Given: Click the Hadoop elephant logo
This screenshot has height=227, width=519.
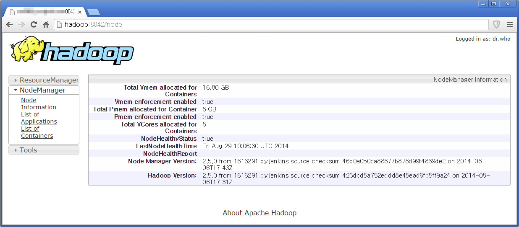Looking at the screenshot, I should 72,51.
